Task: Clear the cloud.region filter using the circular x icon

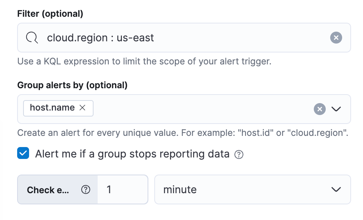Action: (336, 37)
